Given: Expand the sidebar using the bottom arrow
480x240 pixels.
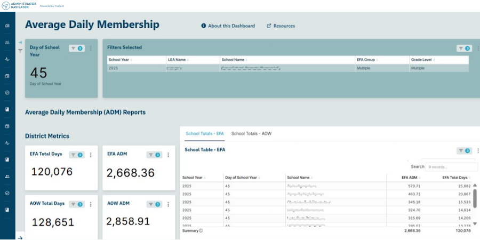Looking at the screenshot, I should (x=20, y=237).
